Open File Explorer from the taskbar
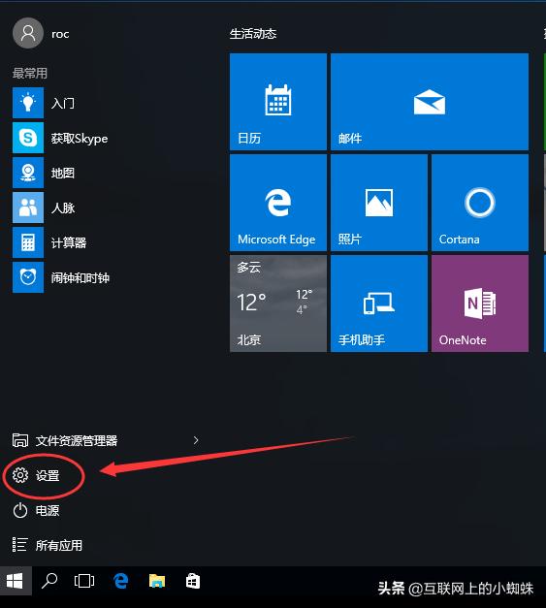The height and width of the screenshot is (608, 546). [157, 581]
